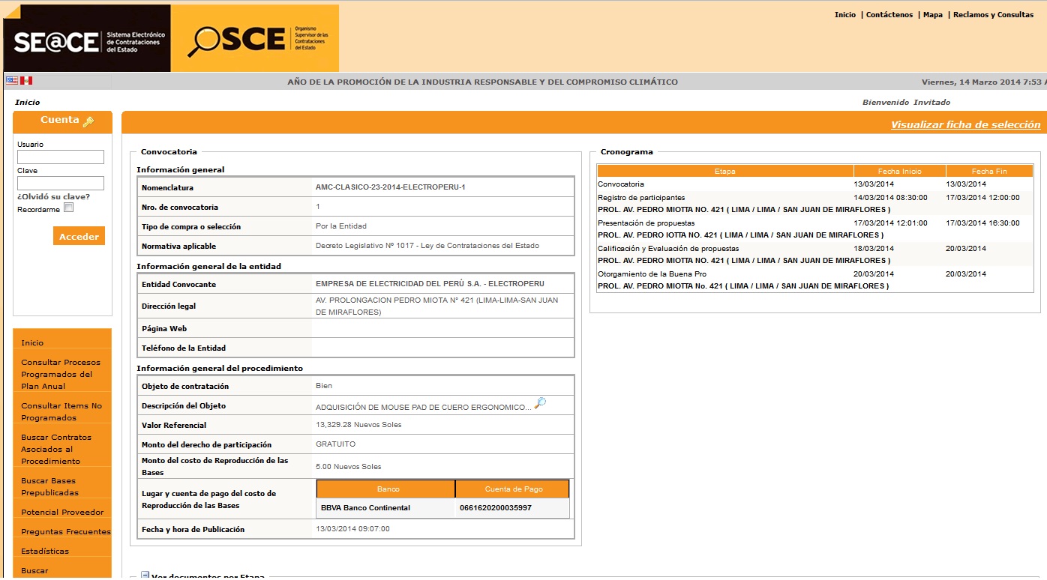This screenshot has height=580, width=1047.
Task: Click the date 18/03/2014
Action: (873, 249)
